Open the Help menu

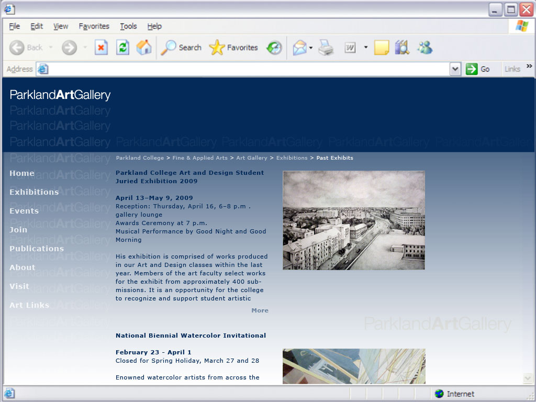pos(154,26)
